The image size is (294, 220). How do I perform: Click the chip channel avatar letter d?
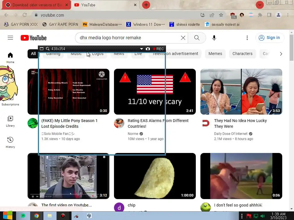pos(119,207)
